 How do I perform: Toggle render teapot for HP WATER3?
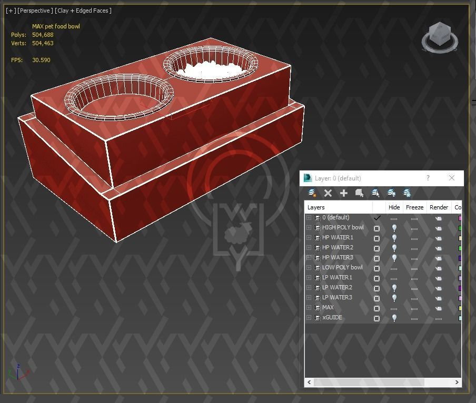pos(439,258)
